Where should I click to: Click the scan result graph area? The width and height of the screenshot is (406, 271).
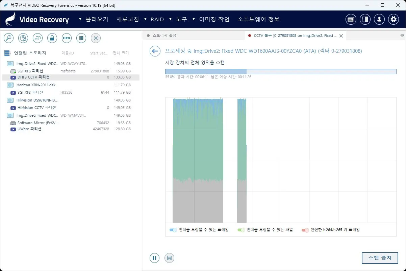[281, 160]
